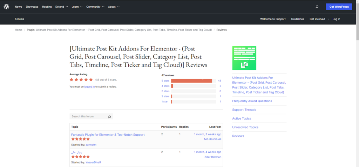Screen dimensions: 359x167
Task: Go to the Showcase menu item
Action: pyautogui.click(x=32, y=7)
